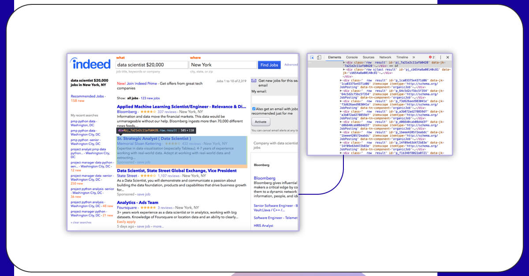Click 'save job' under the Foursquare listing
The width and height of the screenshot is (529, 276).
click(x=144, y=226)
